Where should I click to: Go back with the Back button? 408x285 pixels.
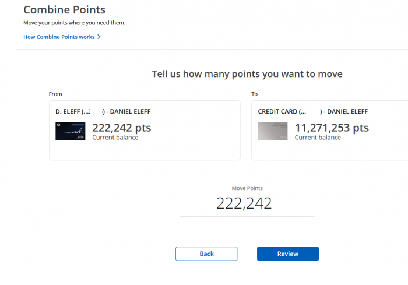206,254
